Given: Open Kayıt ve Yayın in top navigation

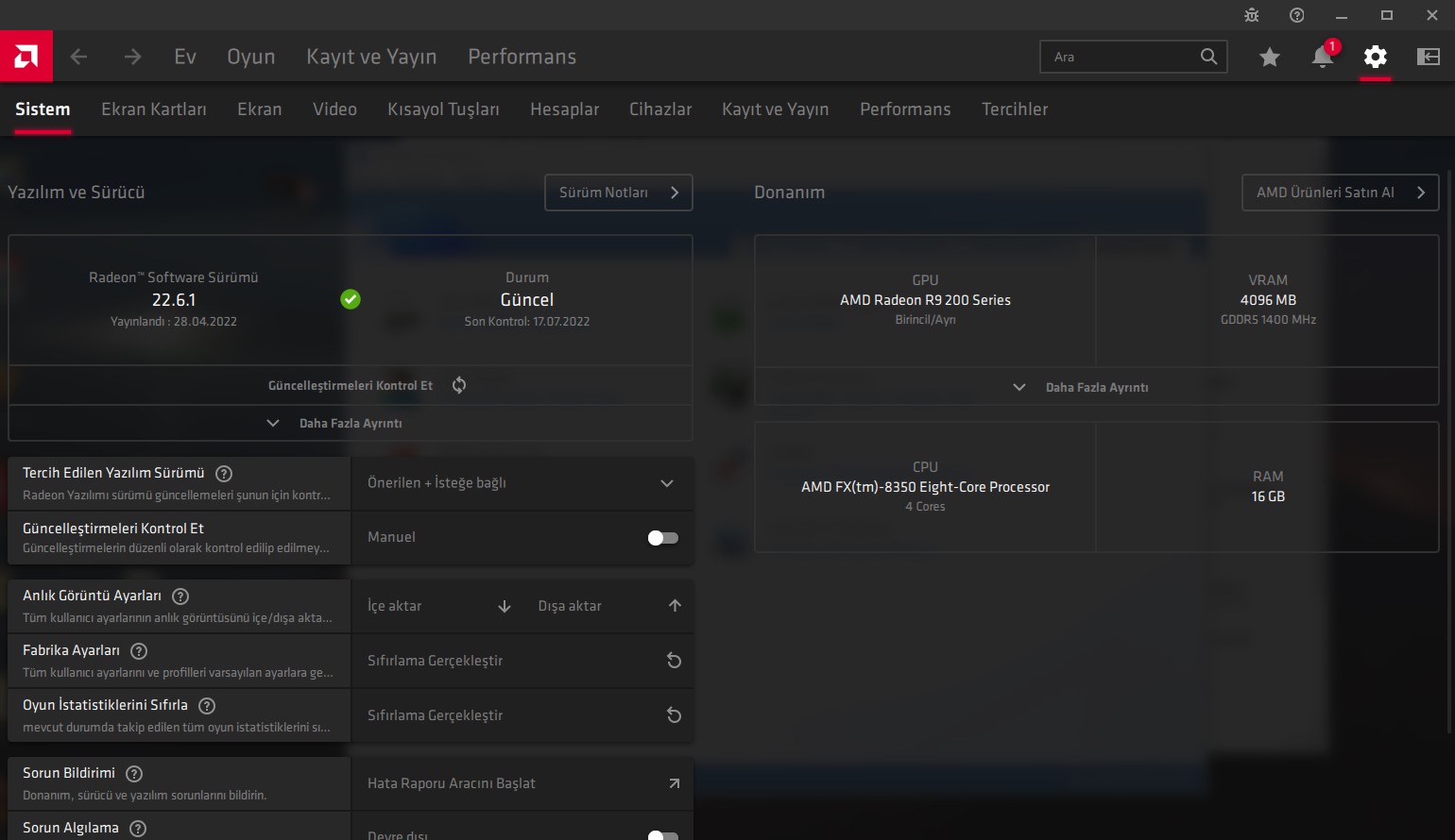Looking at the screenshot, I should (x=371, y=57).
